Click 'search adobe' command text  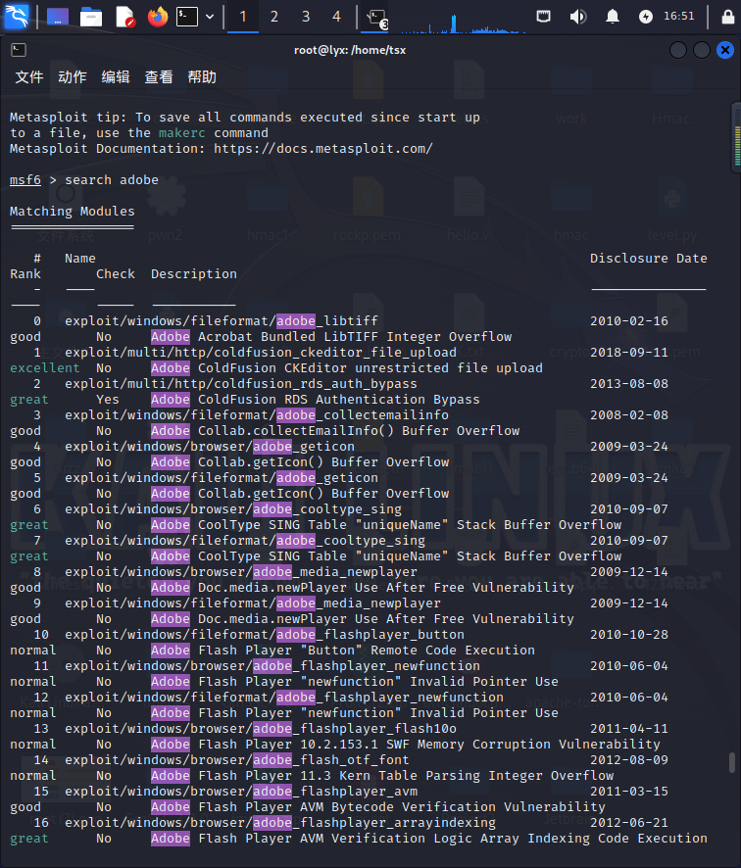(112, 180)
